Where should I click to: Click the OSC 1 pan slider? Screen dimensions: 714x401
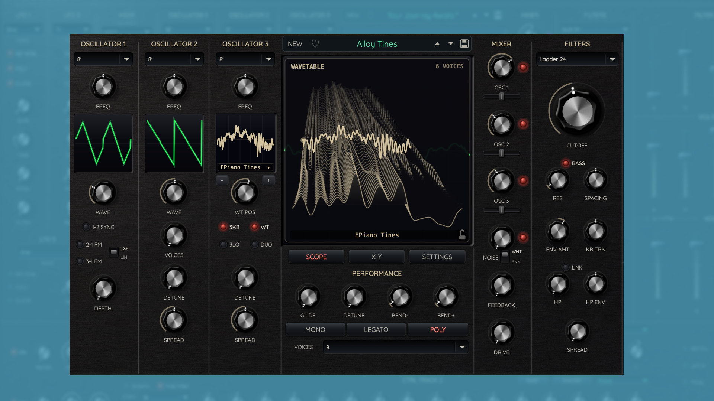[502, 96]
